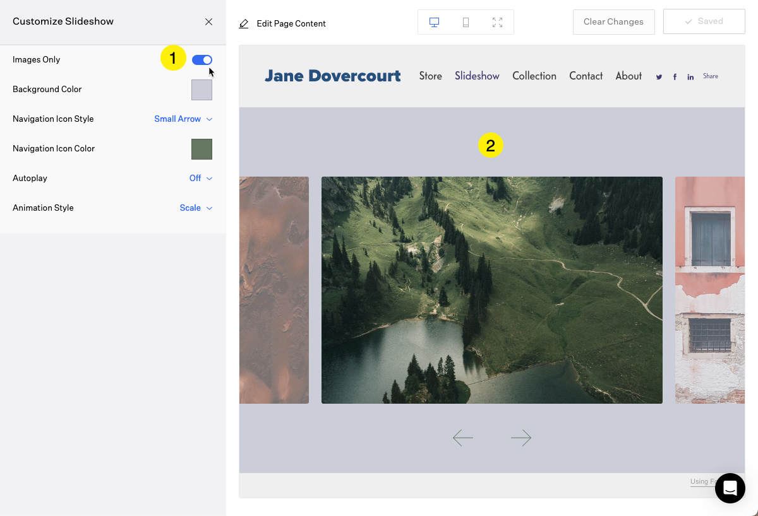Click the Facebook icon in header
758x516 pixels.
coord(675,77)
